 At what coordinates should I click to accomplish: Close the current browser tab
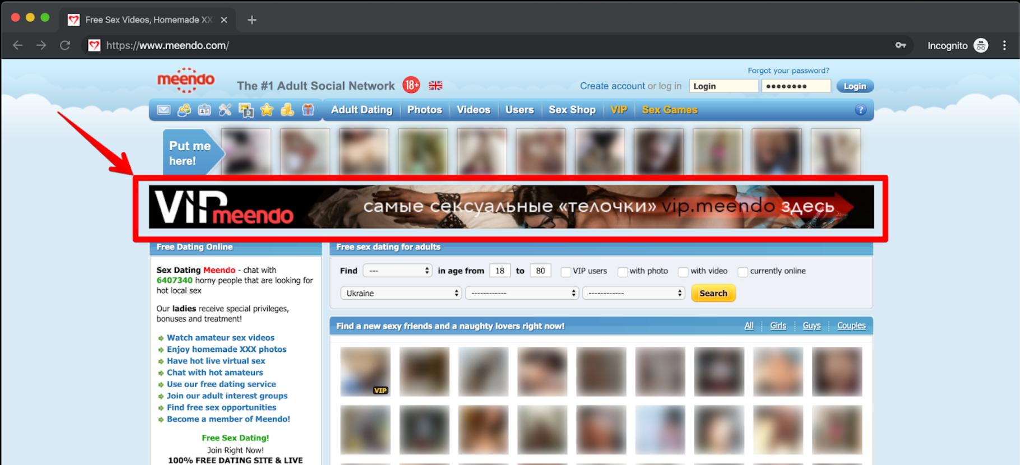tap(224, 20)
